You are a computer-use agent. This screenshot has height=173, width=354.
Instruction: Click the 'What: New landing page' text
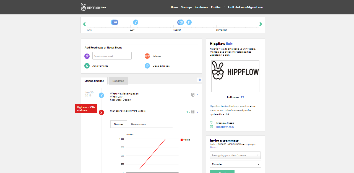coord(124,94)
